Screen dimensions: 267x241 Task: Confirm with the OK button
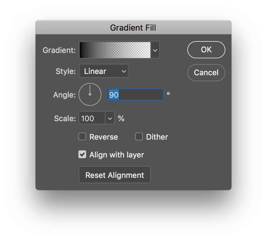click(206, 50)
